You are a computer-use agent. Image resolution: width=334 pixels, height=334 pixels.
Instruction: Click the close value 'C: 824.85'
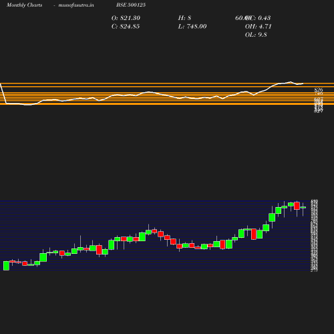[x=126, y=27]
